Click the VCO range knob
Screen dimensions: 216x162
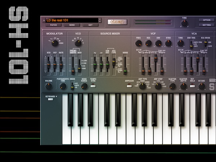pyautogui.click(x=78, y=43)
